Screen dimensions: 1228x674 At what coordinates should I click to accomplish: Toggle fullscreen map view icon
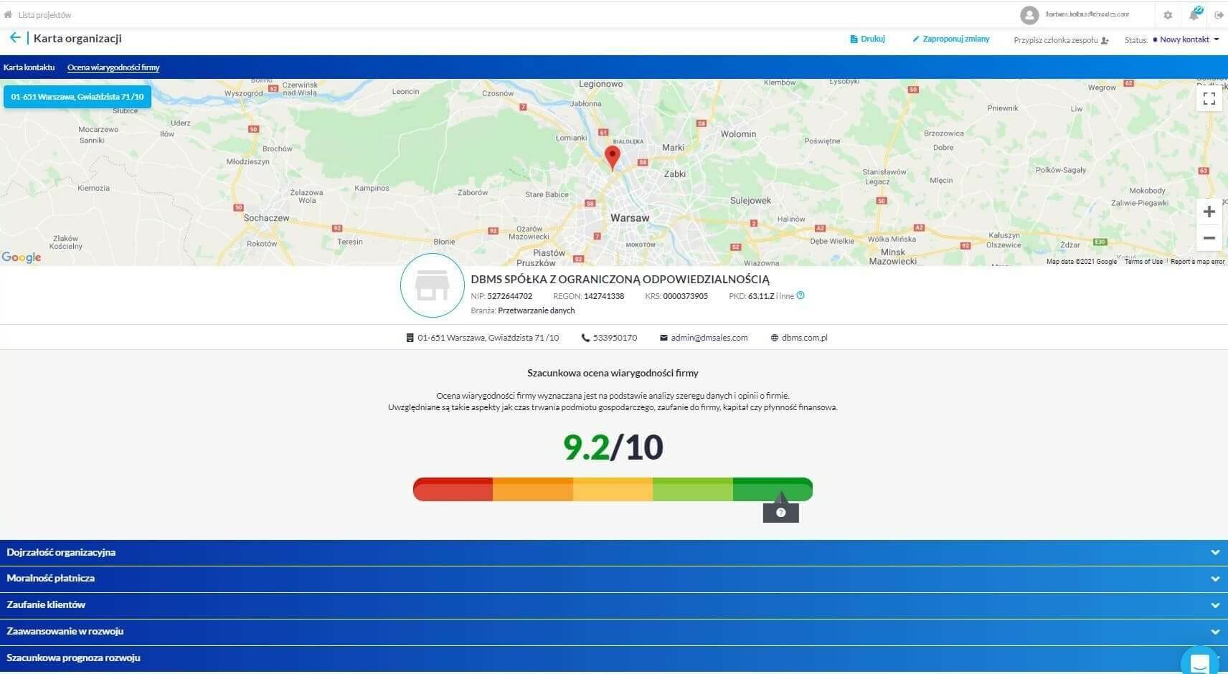(1209, 99)
